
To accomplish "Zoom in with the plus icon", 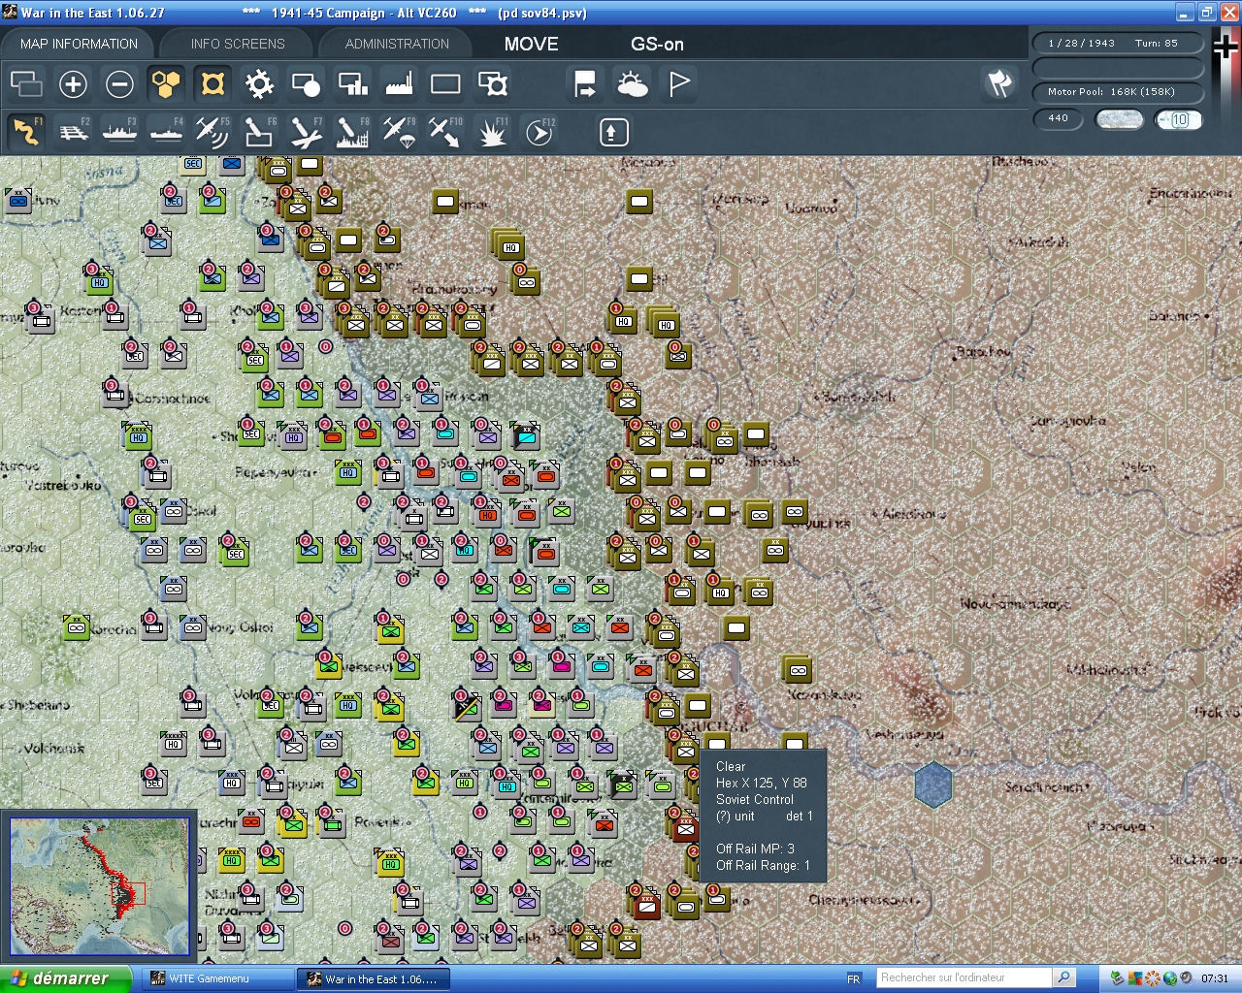I will [x=73, y=84].
